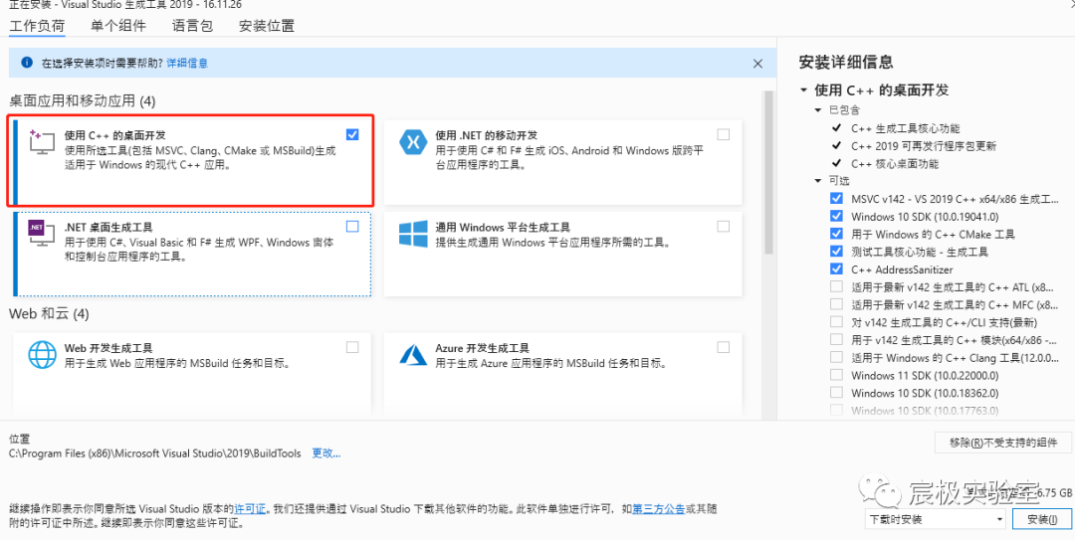Uncheck the C++ AddressSanitizer option
Image resolution: width=1075 pixels, height=540 pixels.
coord(836,270)
